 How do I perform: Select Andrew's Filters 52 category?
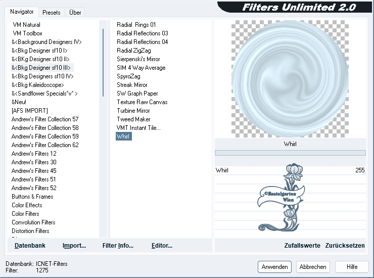tap(34, 188)
